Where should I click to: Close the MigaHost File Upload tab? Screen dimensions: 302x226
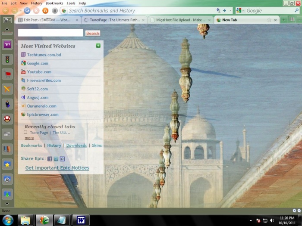[209, 20]
